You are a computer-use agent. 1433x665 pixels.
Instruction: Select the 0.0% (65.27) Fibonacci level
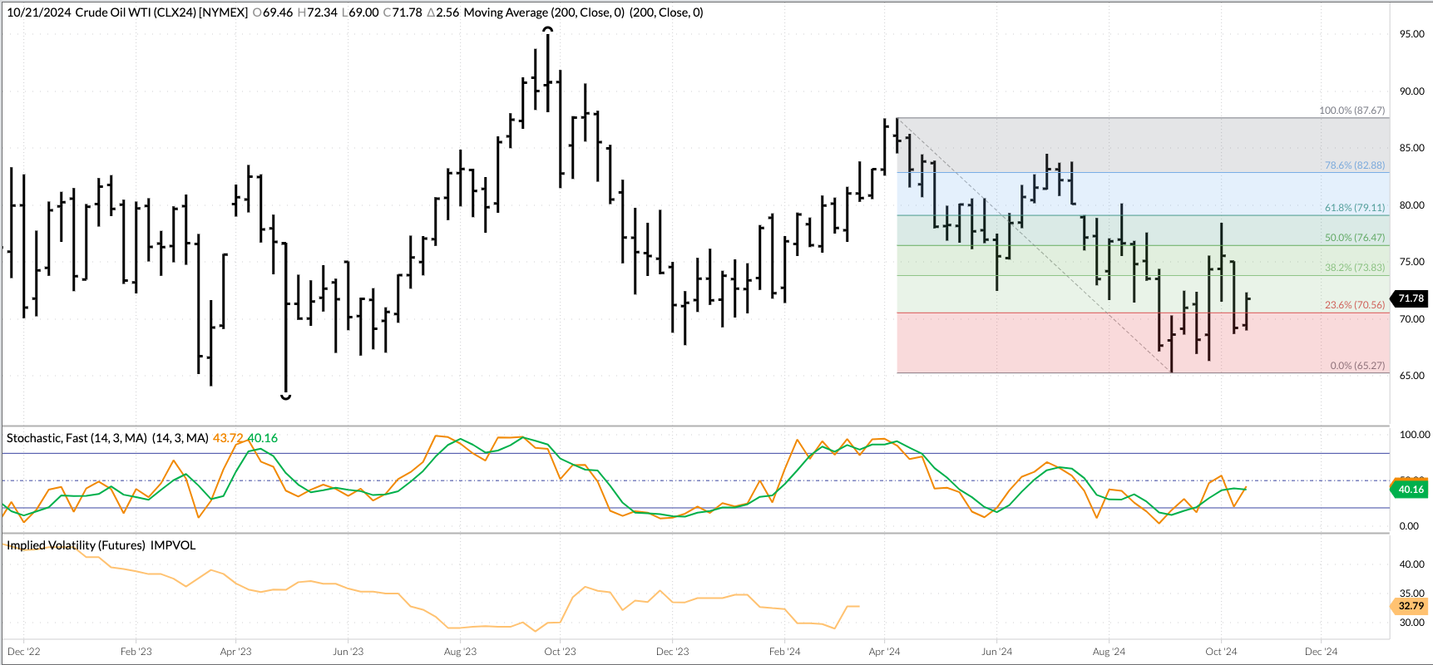pyautogui.click(x=1356, y=366)
